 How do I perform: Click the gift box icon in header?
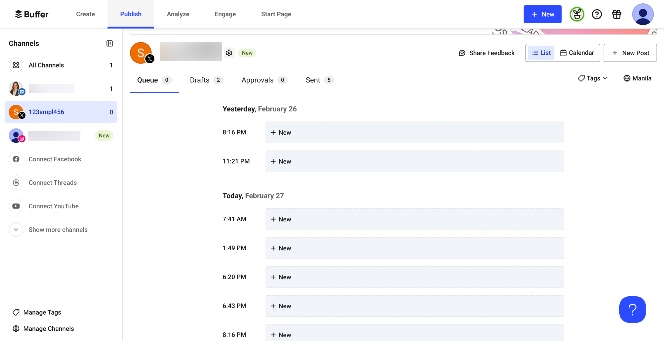tap(616, 14)
